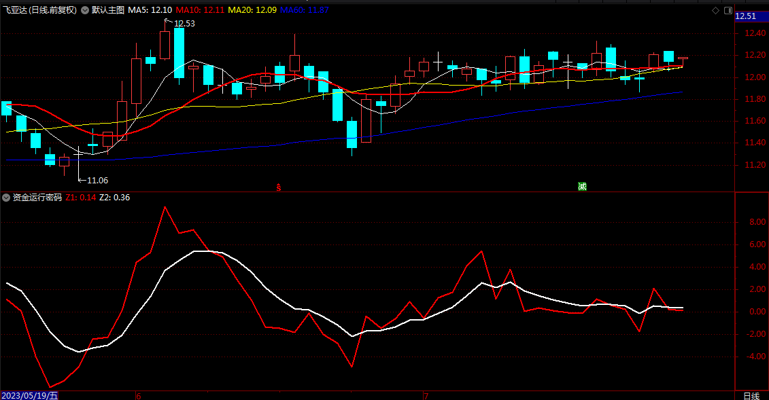Viewport: 769px width, 400px height.
Task: Click the 12.53 high price annotation
Action: 184,24
